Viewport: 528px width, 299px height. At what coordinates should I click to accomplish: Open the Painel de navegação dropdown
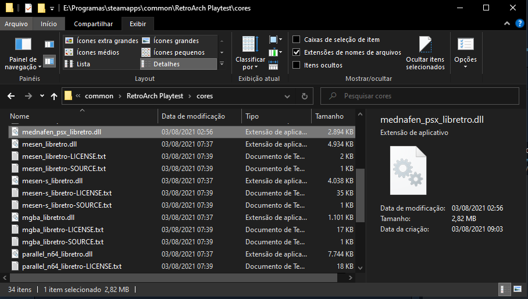click(23, 63)
